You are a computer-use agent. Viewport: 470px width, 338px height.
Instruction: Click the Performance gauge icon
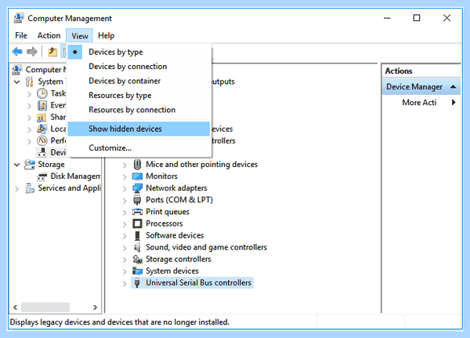[42, 140]
